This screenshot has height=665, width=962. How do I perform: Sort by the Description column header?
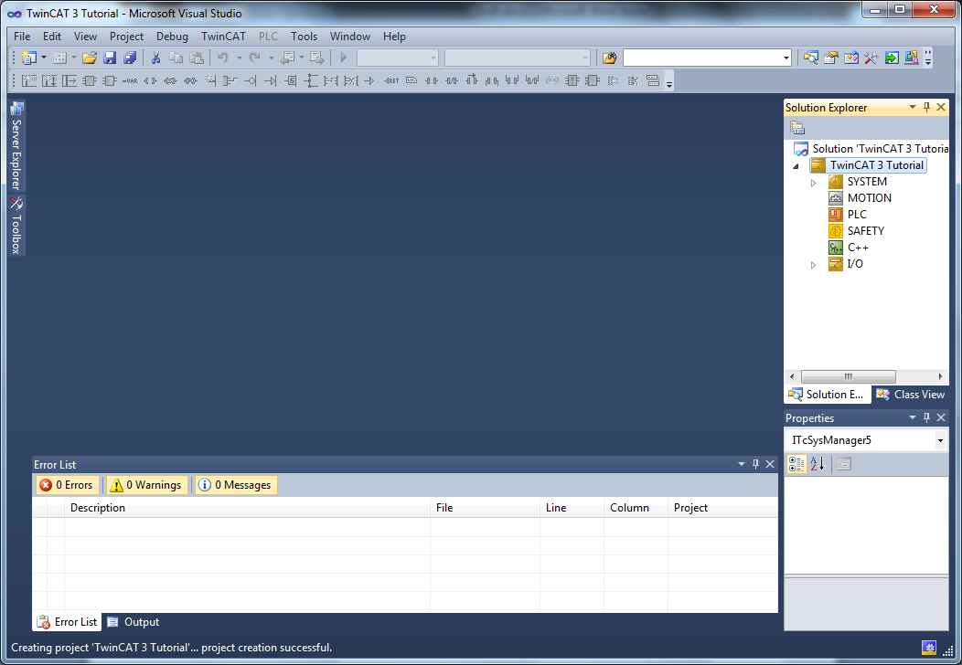click(247, 508)
